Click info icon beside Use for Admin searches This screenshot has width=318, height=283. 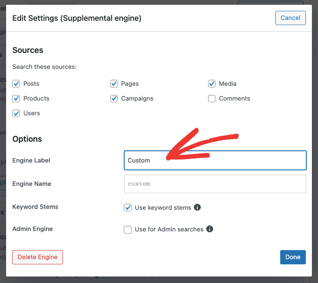[x=210, y=229]
